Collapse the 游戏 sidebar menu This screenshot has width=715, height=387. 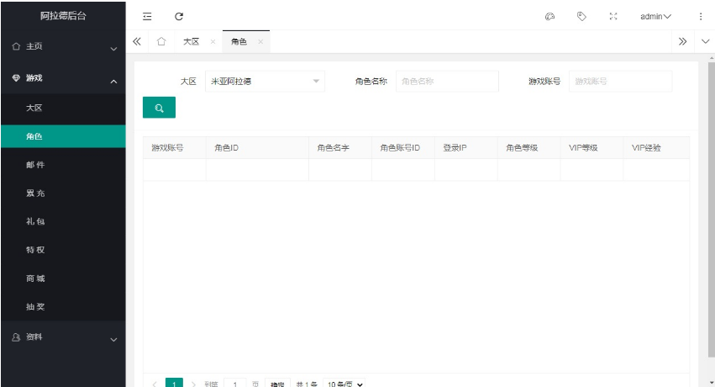(63, 78)
